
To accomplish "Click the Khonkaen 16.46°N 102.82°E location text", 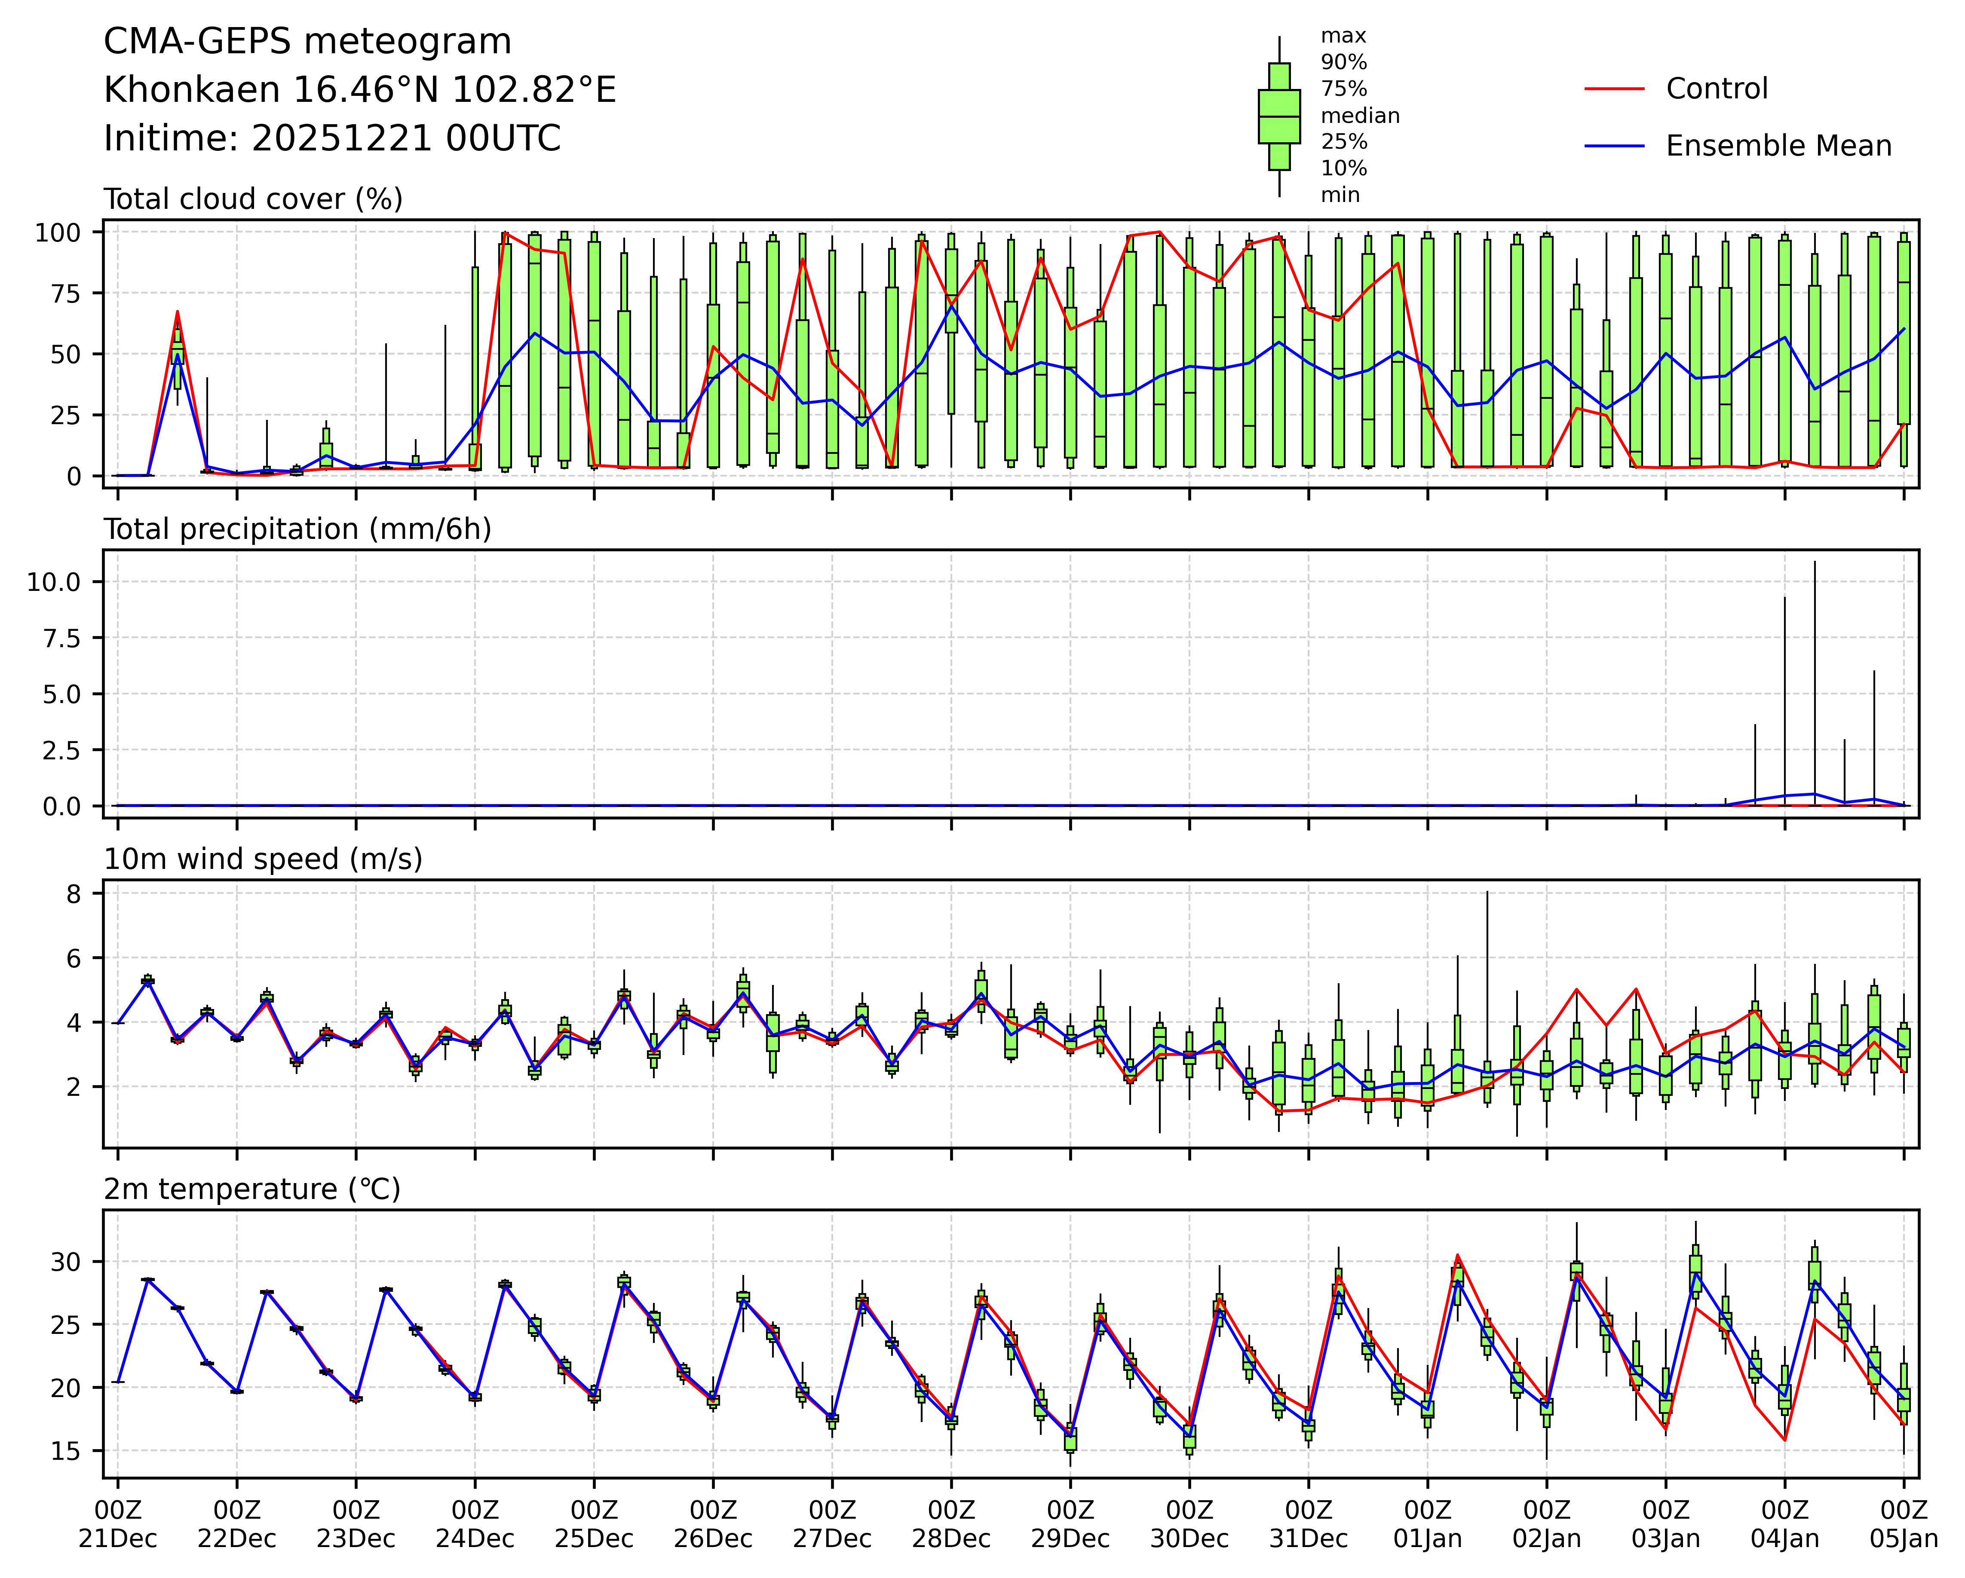I will coord(360,90).
